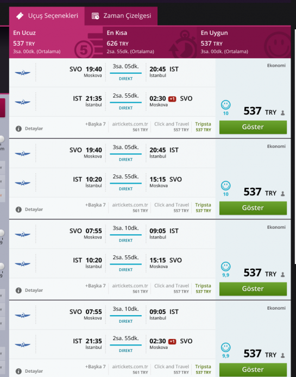Screen dimensions: 296x377
Task: Select the En Uygun 537 TRY sorting option
Action: coord(243,42)
